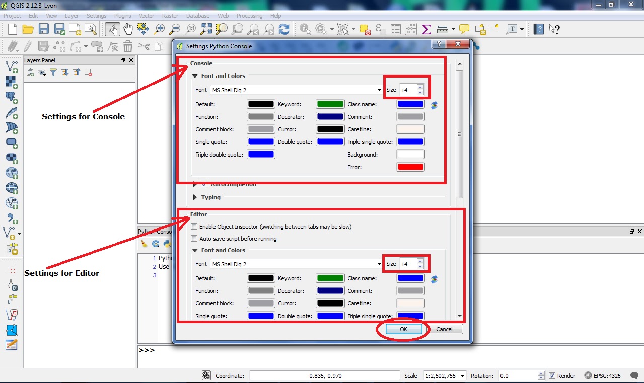
Task: Toggle the Render checkbox in status bar
Action: coord(552,375)
